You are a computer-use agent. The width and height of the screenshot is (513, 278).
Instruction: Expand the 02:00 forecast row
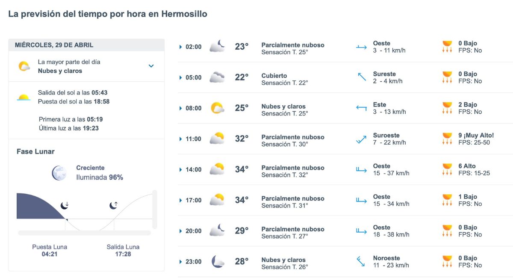click(x=180, y=47)
